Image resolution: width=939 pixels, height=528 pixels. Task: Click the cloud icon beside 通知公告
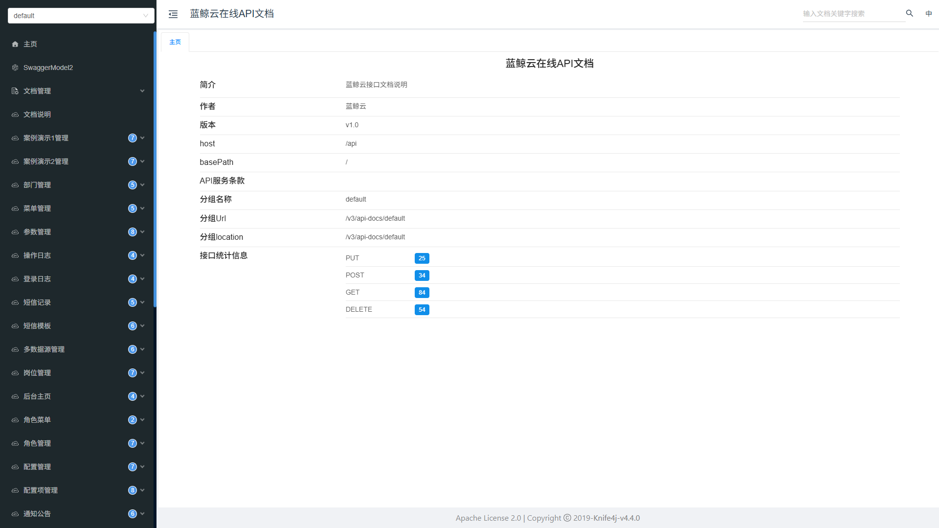point(15,514)
